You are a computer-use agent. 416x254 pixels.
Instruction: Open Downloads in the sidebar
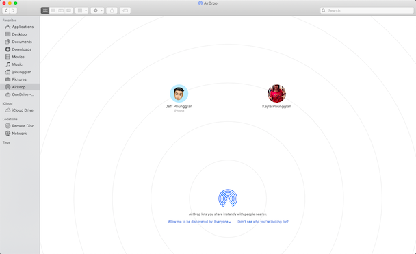20,49
